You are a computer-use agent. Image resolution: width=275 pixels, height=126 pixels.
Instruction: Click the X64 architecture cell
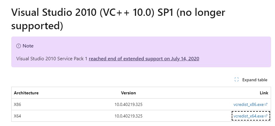click(17, 116)
